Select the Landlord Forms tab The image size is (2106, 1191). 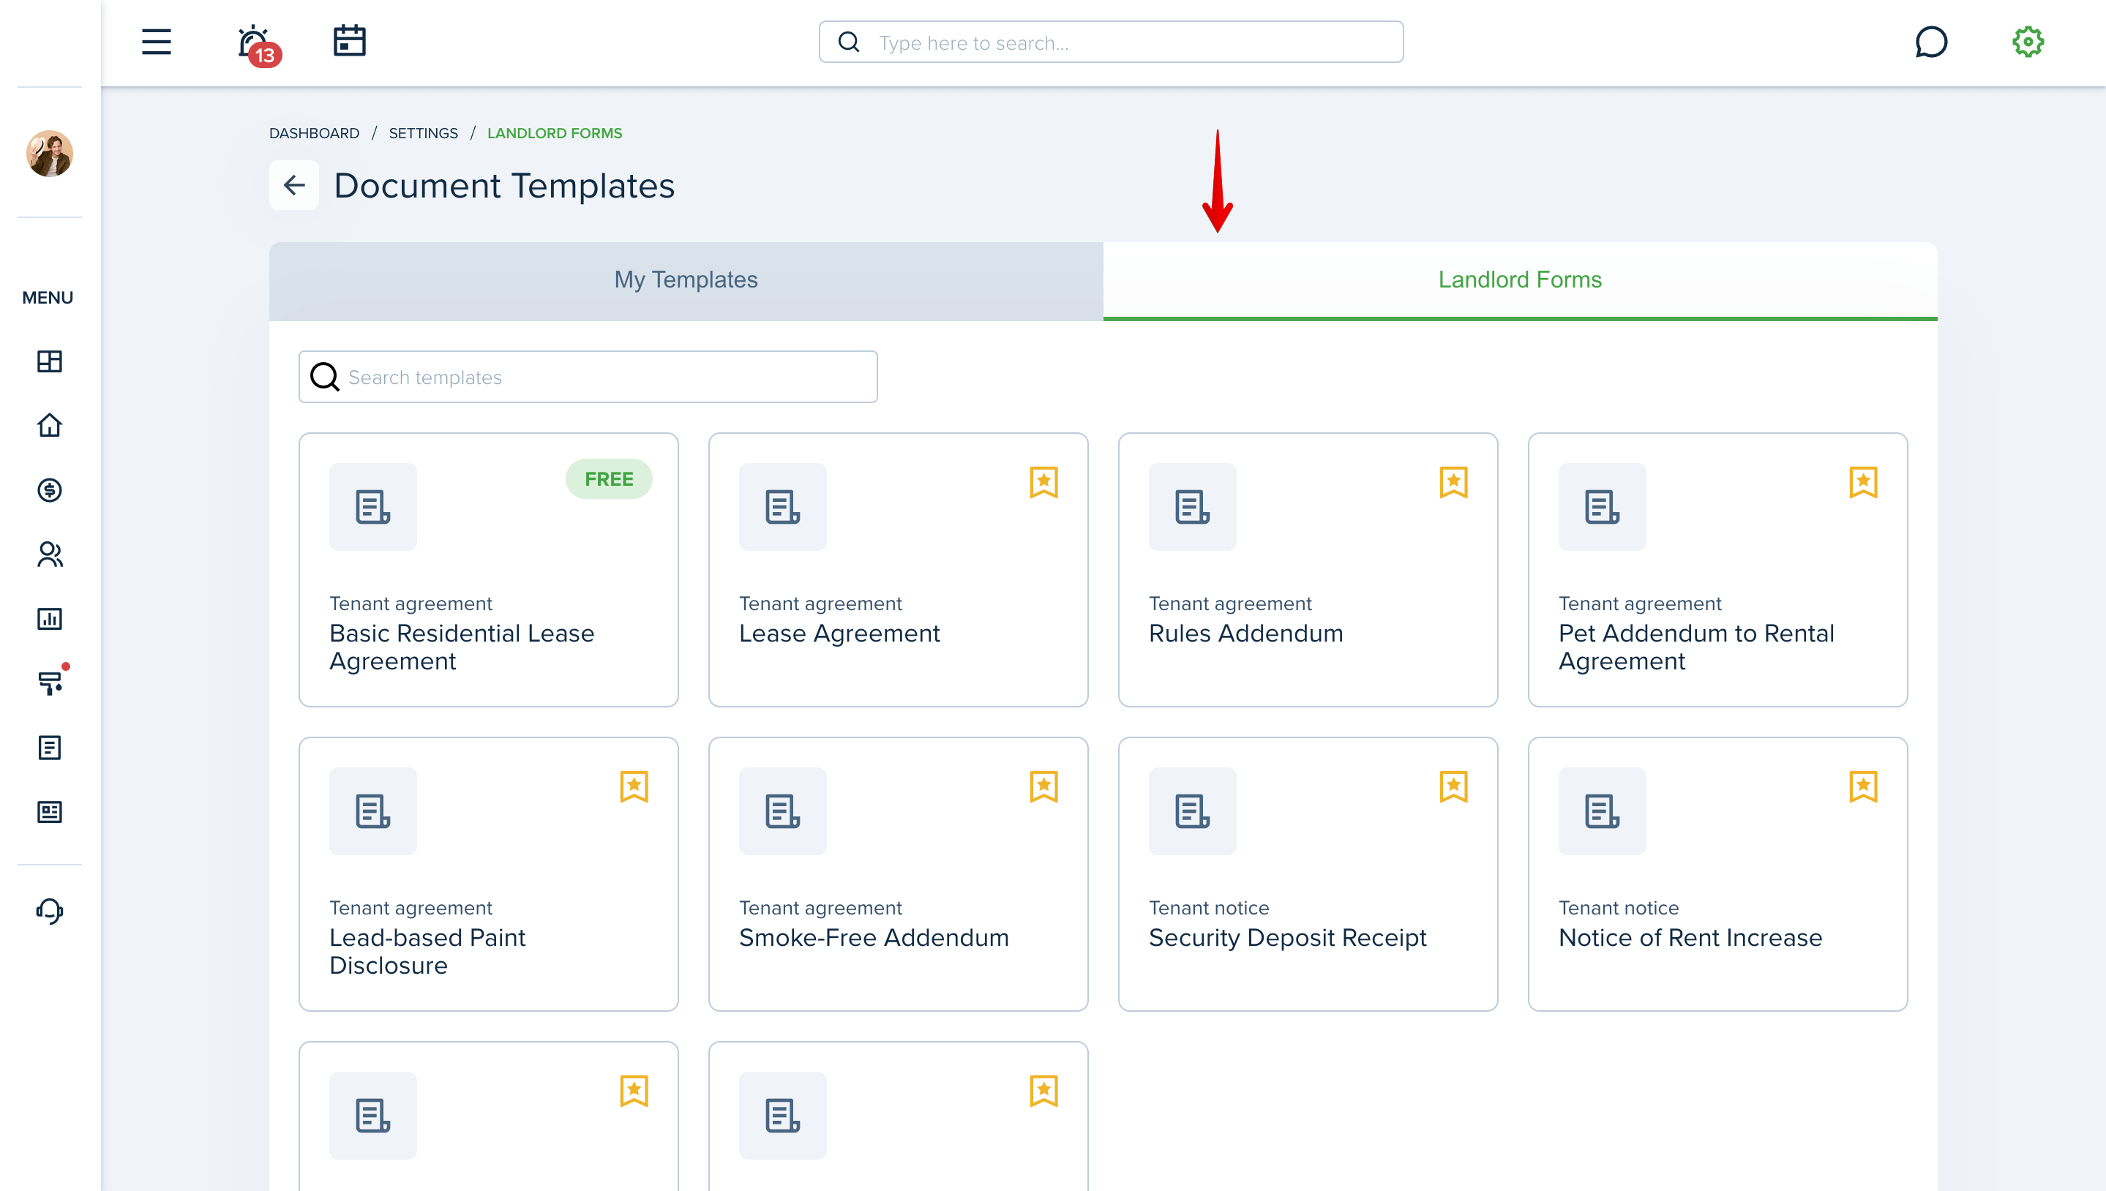[x=1520, y=281]
